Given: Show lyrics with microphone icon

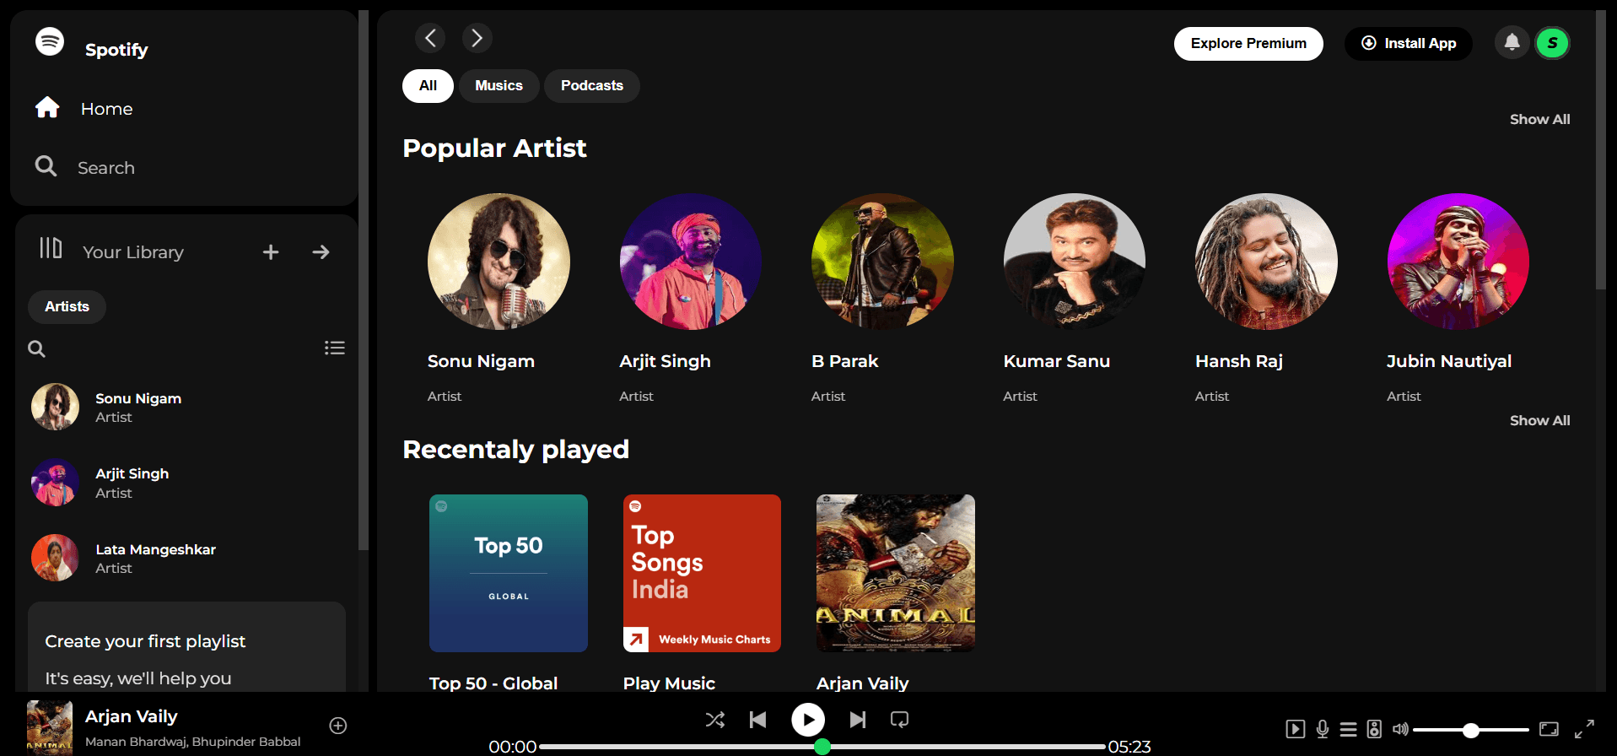Looking at the screenshot, I should click(1323, 729).
